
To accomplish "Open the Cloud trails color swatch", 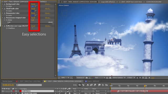I will (33, 11).
